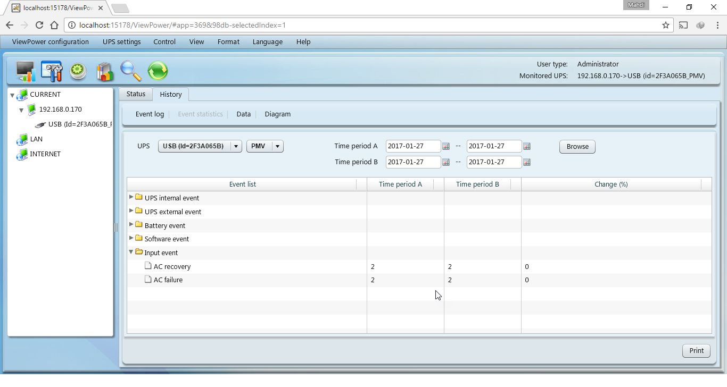Click the magnifying glass search icon
Viewport: 727px width, 387px height.
pos(131,71)
